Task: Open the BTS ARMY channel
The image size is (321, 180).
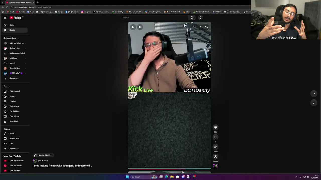Action: [x=15, y=73]
